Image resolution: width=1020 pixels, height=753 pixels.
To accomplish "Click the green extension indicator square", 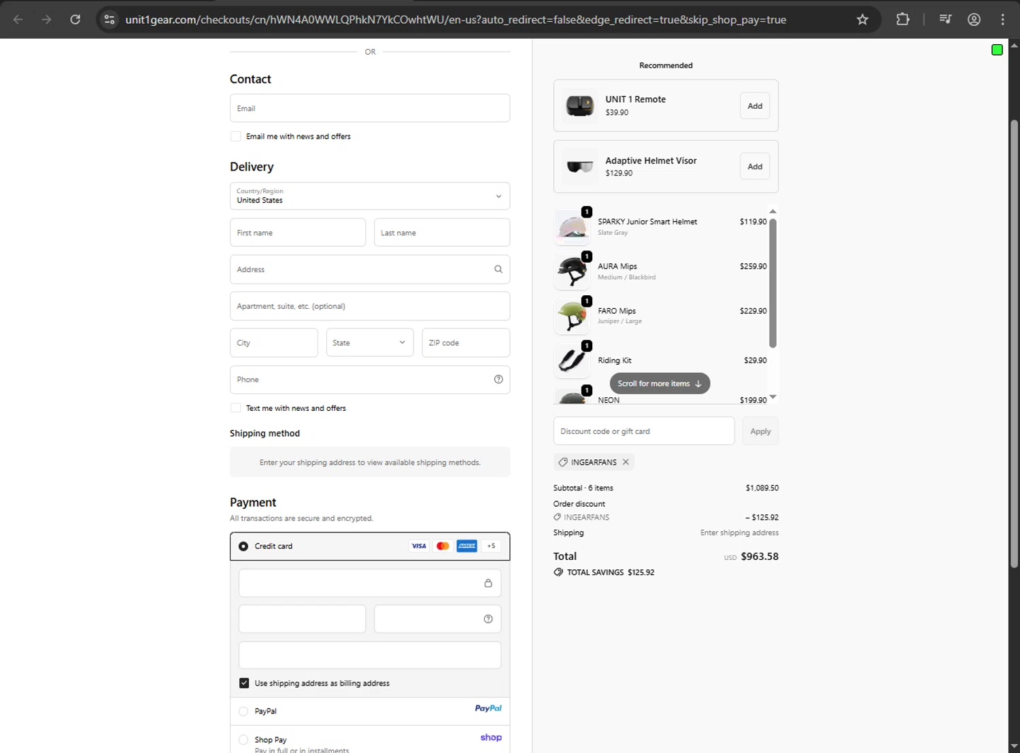I will coord(997,50).
